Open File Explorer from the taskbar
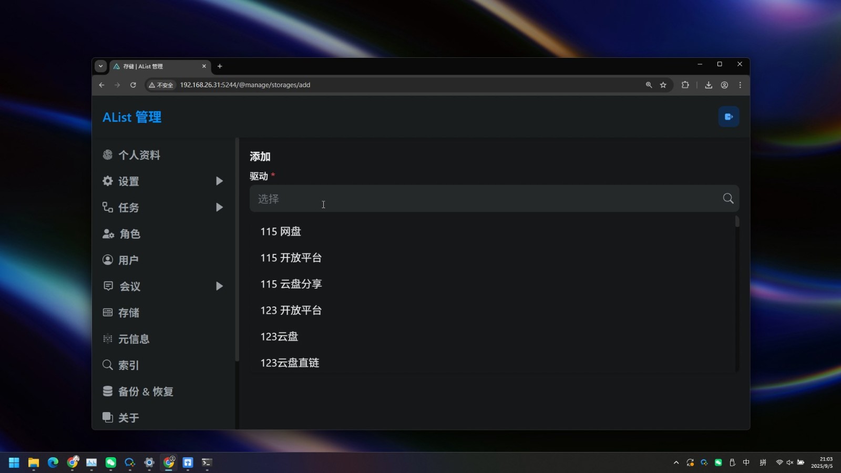Screen dimensions: 841x473 tap(34, 462)
